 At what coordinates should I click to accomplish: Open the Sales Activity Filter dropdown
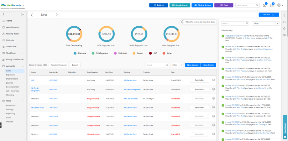[265, 23]
